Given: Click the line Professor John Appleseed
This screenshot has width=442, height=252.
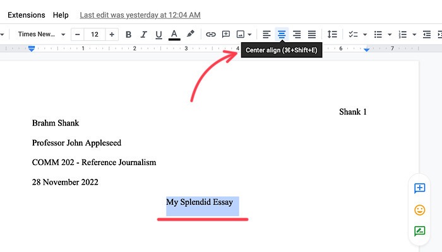Looking at the screenshot, I should 76,143.
